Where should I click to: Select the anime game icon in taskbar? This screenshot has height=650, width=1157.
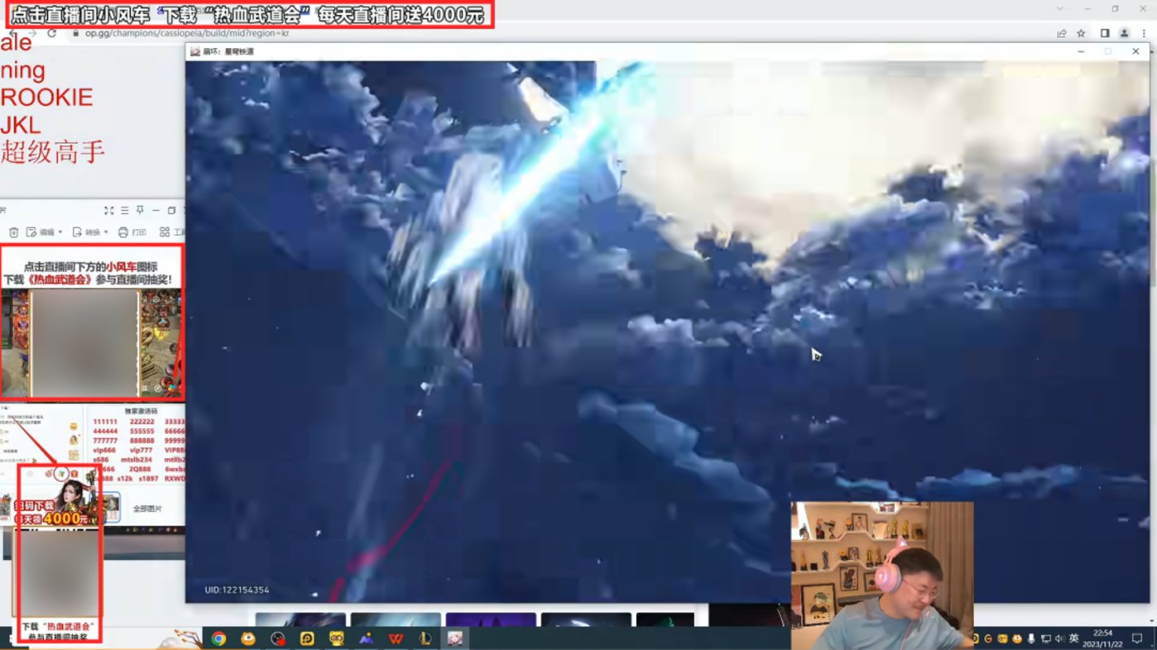point(455,638)
